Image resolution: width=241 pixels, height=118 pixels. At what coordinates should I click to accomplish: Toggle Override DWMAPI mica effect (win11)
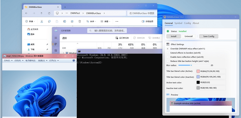click(168, 49)
